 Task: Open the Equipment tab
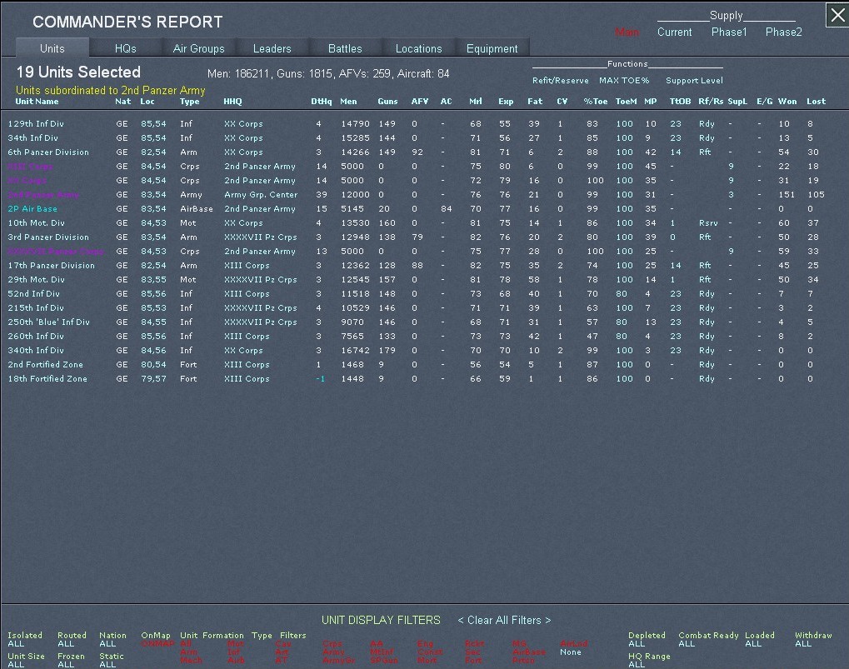492,48
